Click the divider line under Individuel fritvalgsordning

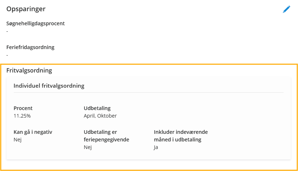point(148,93)
